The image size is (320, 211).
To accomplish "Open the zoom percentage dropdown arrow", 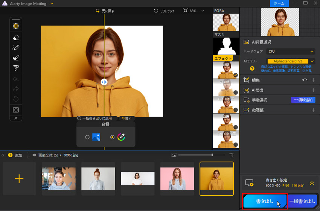I will tap(203, 11).
